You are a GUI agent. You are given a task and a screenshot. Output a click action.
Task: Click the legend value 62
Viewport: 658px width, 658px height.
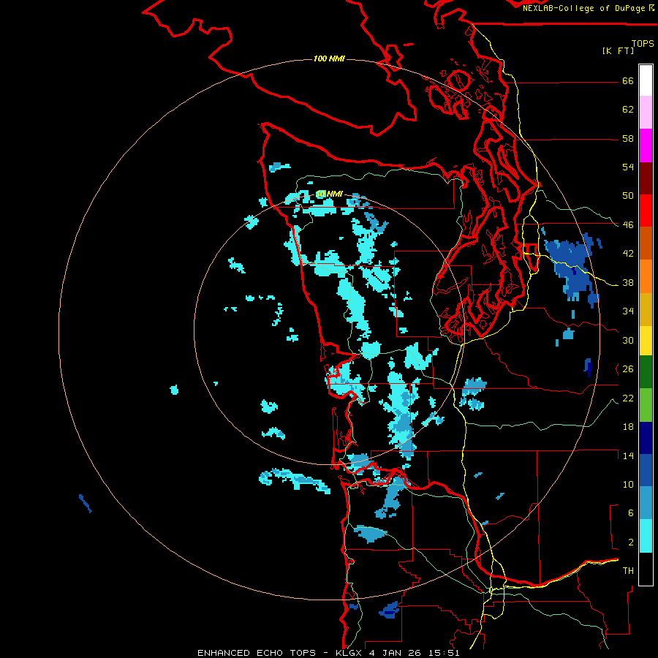tap(628, 110)
